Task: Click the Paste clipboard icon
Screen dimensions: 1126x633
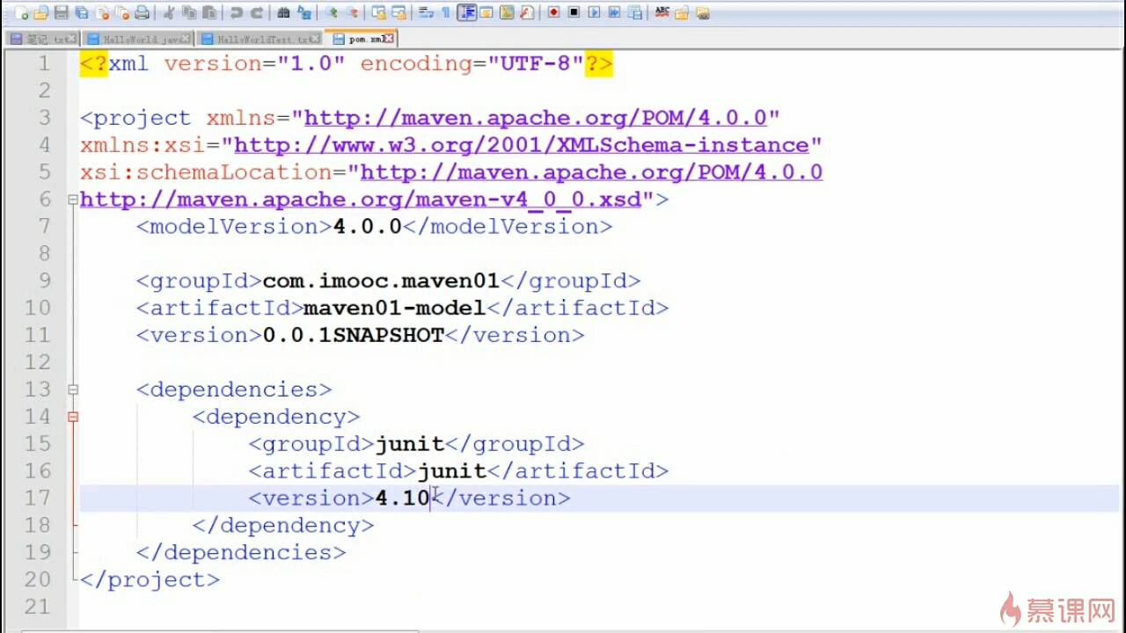Action: point(209,12)
